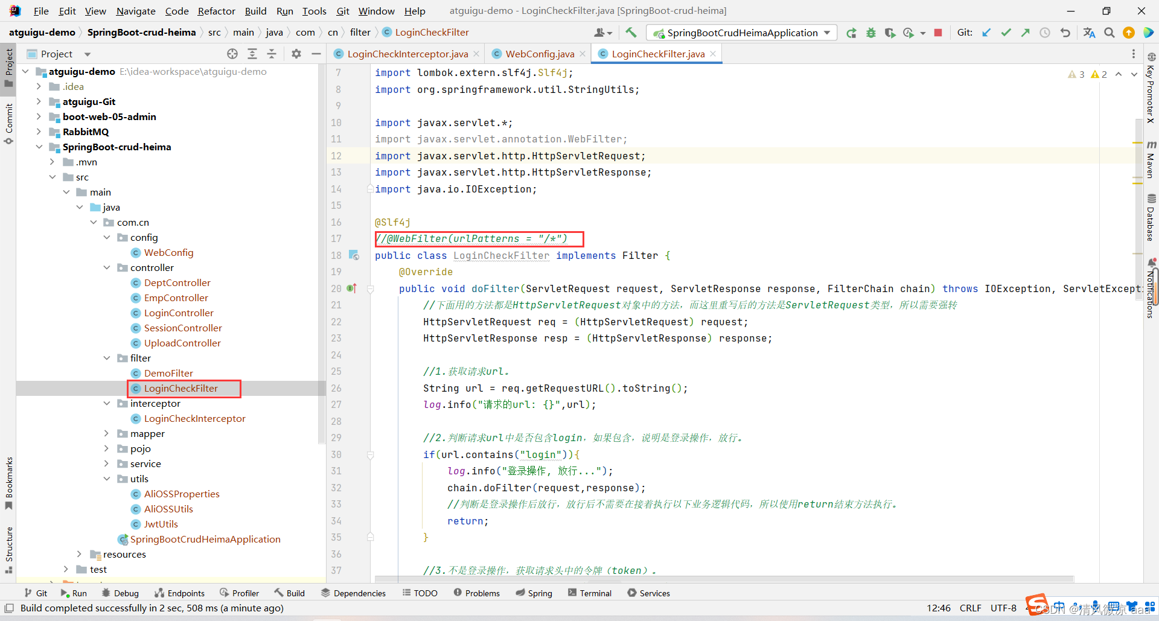Viewport: 1159px width, 621px height.
Task: Open editor tabs more options menu
Action: tap(1133, 54)
